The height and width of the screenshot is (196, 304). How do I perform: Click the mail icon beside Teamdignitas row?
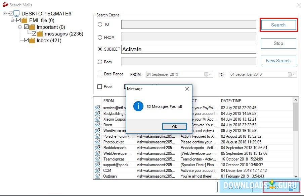coord(97,159)
